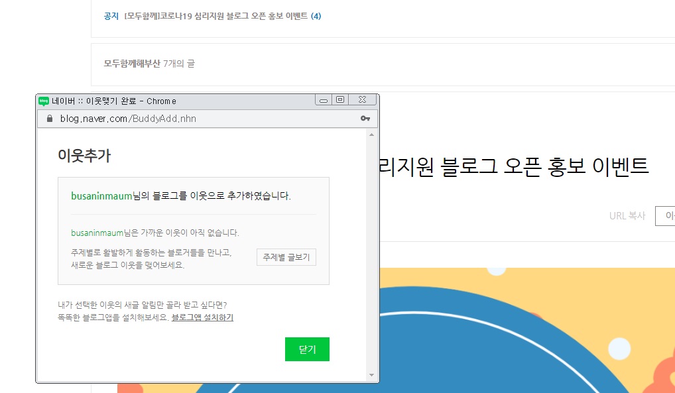The height and width of the screenshot is (393, 675).
Task: Expand the 모두함께해부산 7개의 글 list
Action: point(149,64)
